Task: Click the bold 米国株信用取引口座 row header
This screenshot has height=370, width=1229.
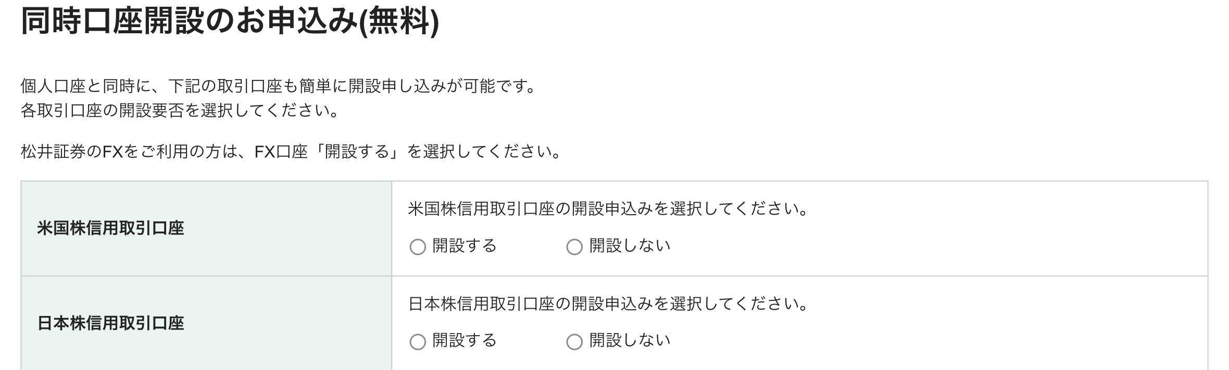Action: point(110,228)
